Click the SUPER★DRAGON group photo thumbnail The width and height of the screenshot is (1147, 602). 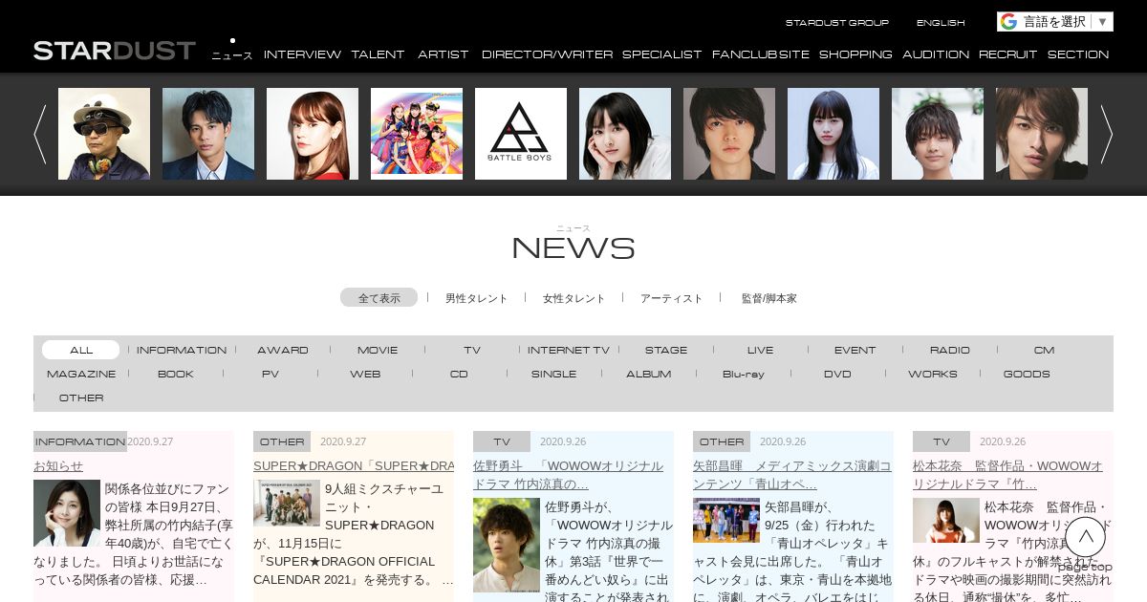(287, 503)
